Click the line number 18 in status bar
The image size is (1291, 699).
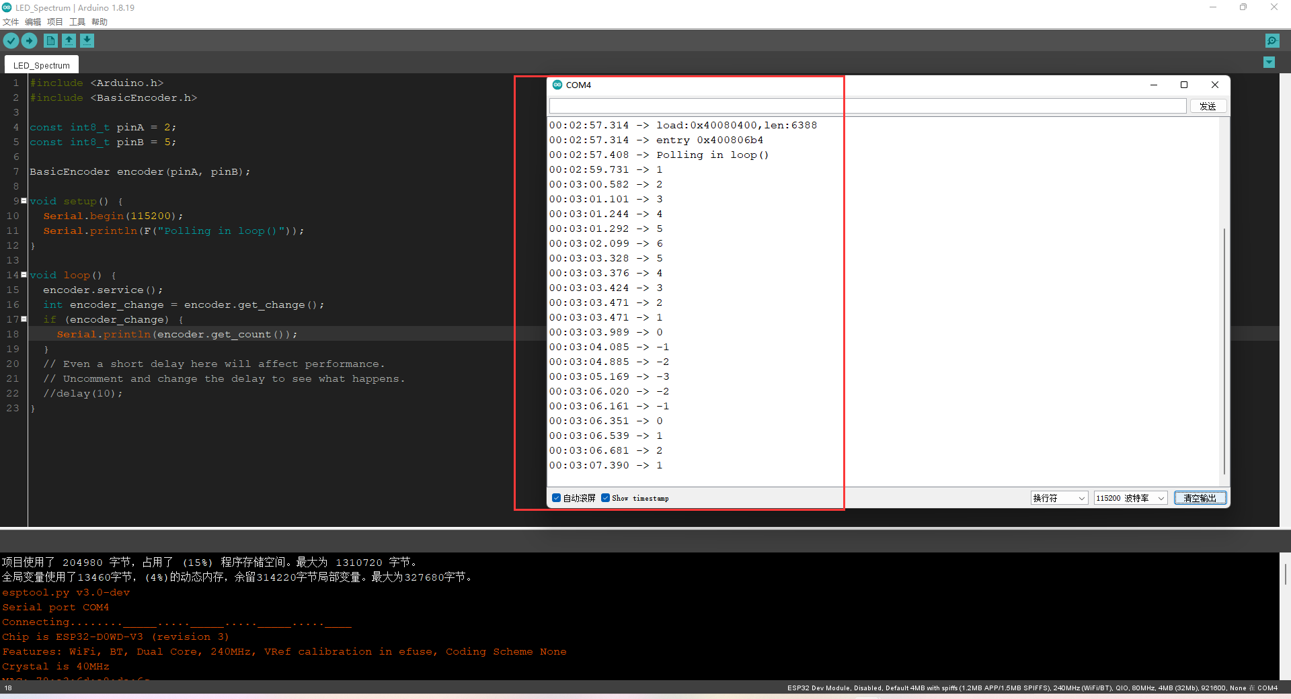[x=8, y=688]
